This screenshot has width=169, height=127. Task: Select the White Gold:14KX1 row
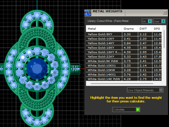(x=124, y=74)
